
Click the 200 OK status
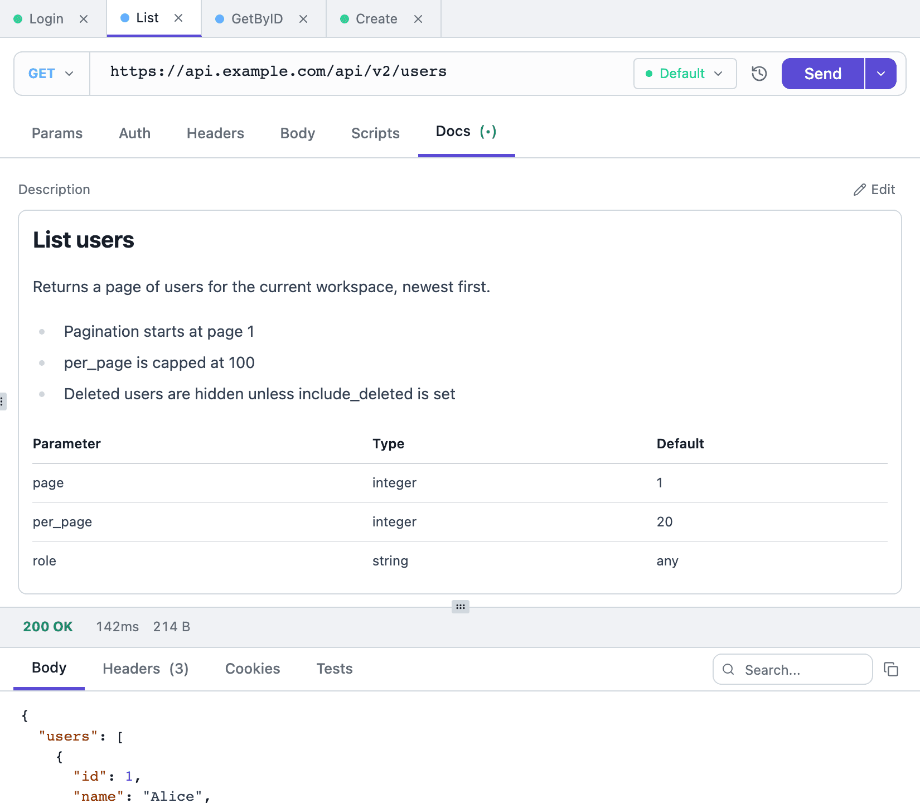pyautogui.click(x=48, y=627)
